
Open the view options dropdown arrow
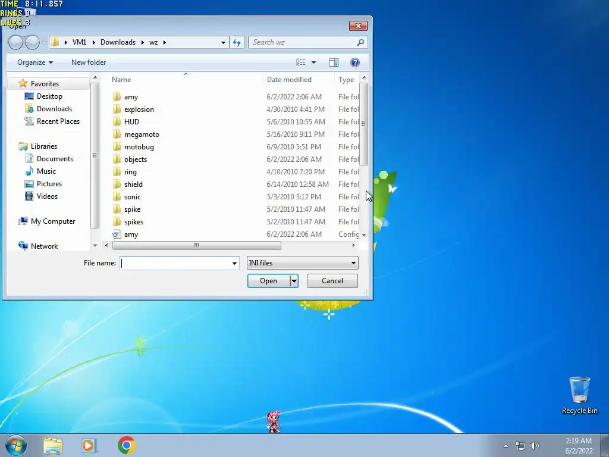click(x=313, y=62)
